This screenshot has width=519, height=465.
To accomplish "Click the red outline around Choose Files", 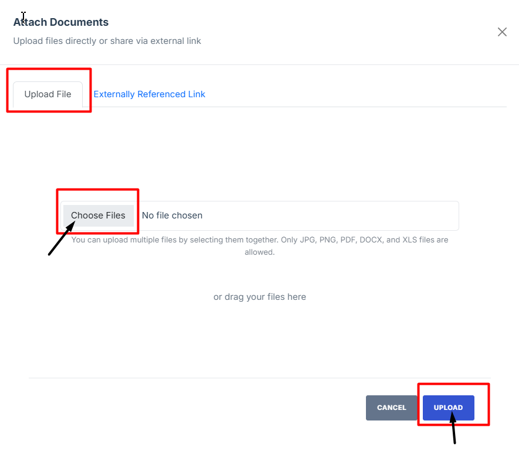I will coord(97,190).
